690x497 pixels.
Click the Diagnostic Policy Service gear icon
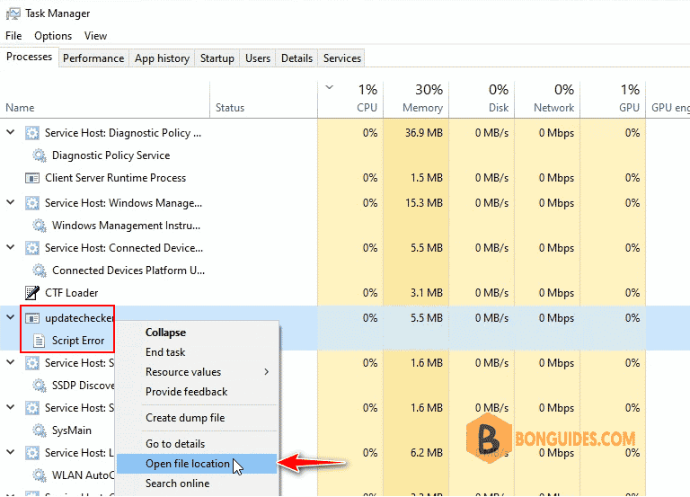pyautogui.click(x=40, y=155)
